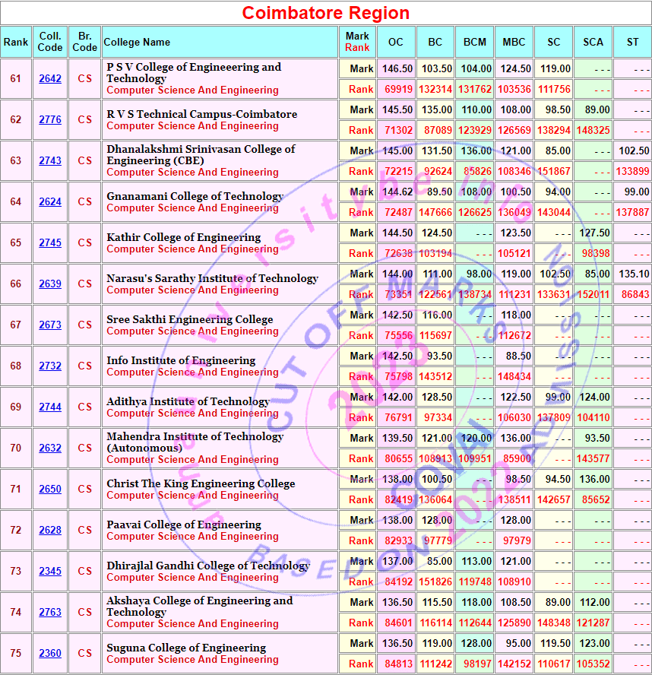Open college code 2642 link
The width and height of the screenshot is (652, 675).
pyautogui.click(x=50, y=78)
